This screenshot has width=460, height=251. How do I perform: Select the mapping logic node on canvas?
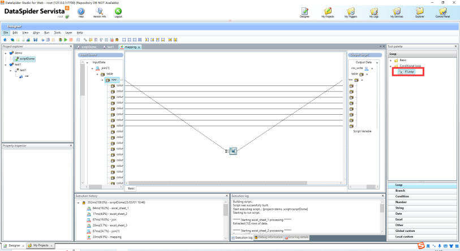point(233,151)
